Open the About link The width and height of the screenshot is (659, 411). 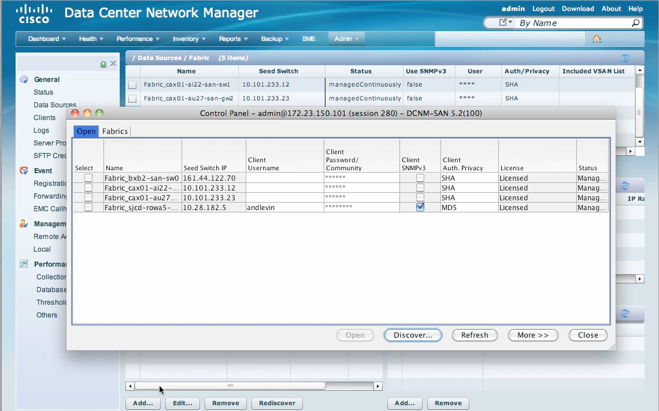[611, 9]
